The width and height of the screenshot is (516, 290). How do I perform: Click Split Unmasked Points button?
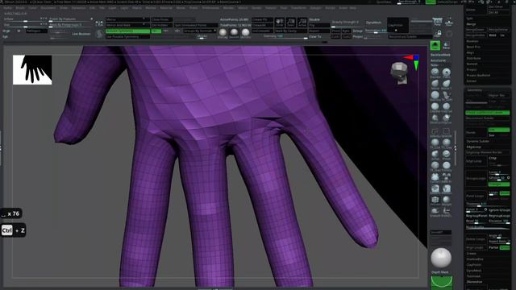click(x=196, y=25)
